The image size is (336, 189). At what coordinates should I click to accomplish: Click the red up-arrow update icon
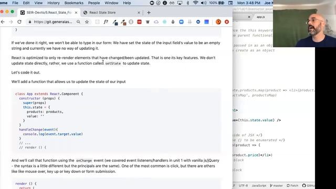227,22
